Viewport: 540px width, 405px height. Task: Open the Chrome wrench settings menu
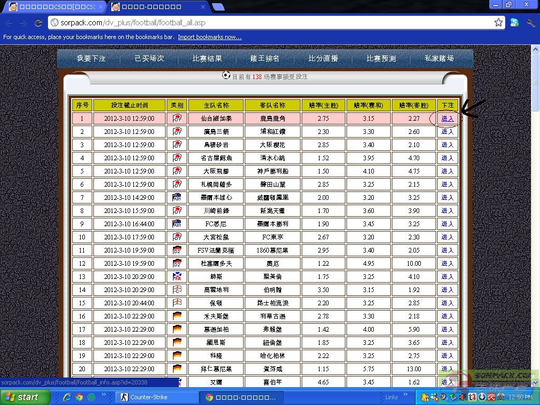point(531,23)
